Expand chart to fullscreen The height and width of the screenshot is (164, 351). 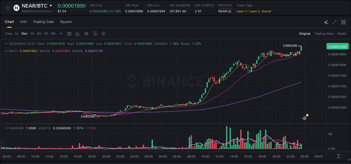(334, 22)
